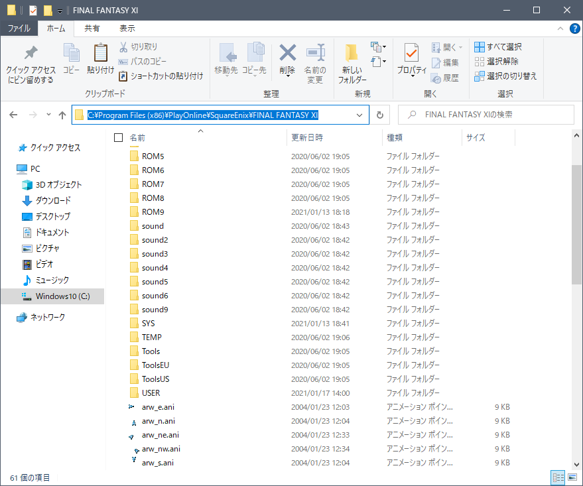Click Select all (すべて選択)
Screen dimensions: 583x486
(498, 47)
